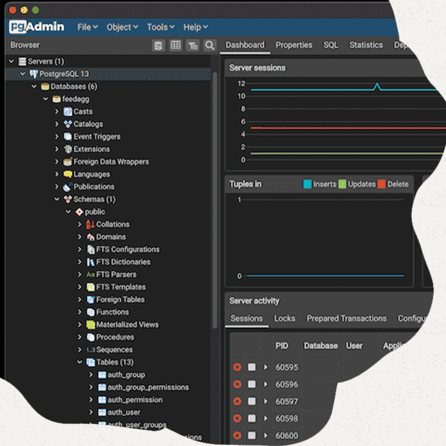Screen dimensions: 446x446
Task: Click the feedagg database icon
Action: tap(56, 99)
